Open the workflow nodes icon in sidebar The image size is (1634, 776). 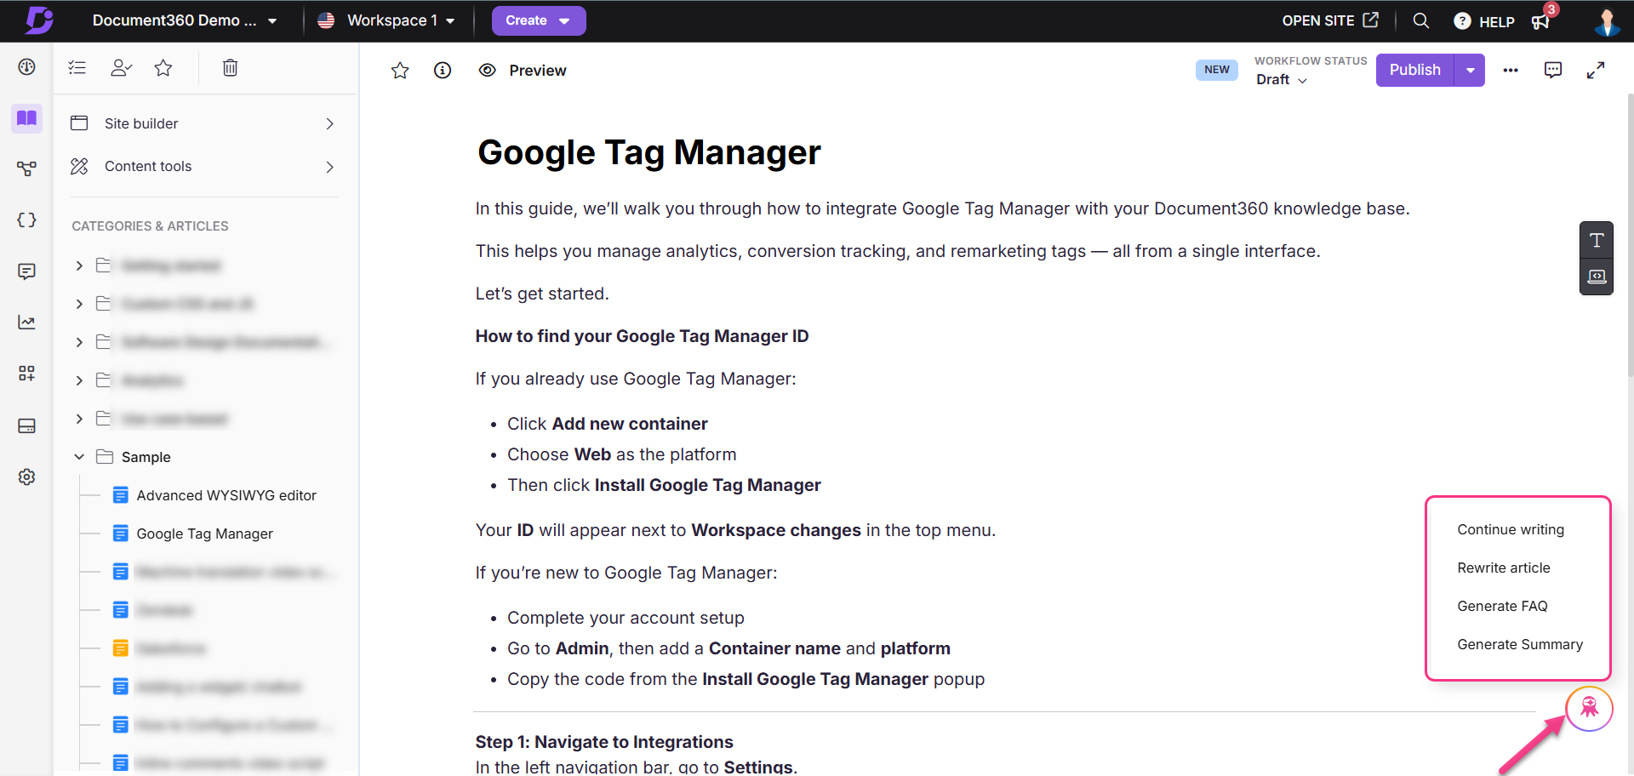point(26,168)
